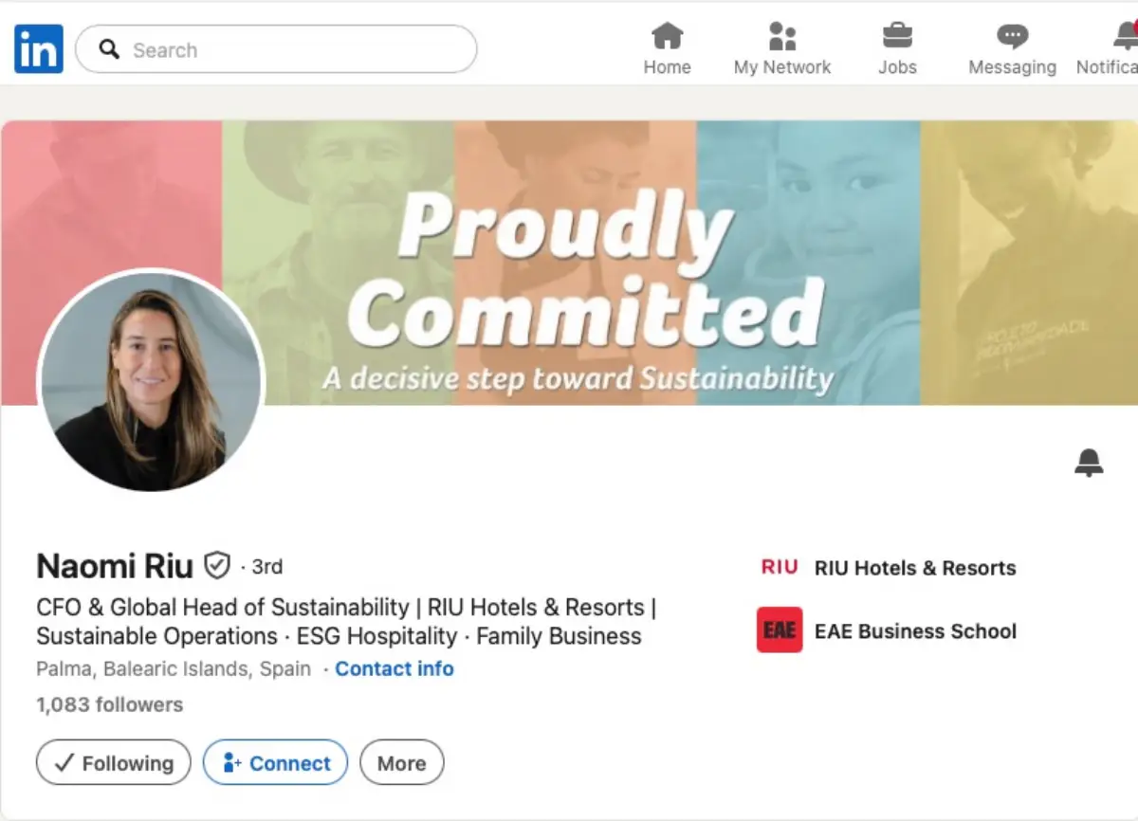
Task: Open the Home nav item
Action: (667, 49)
